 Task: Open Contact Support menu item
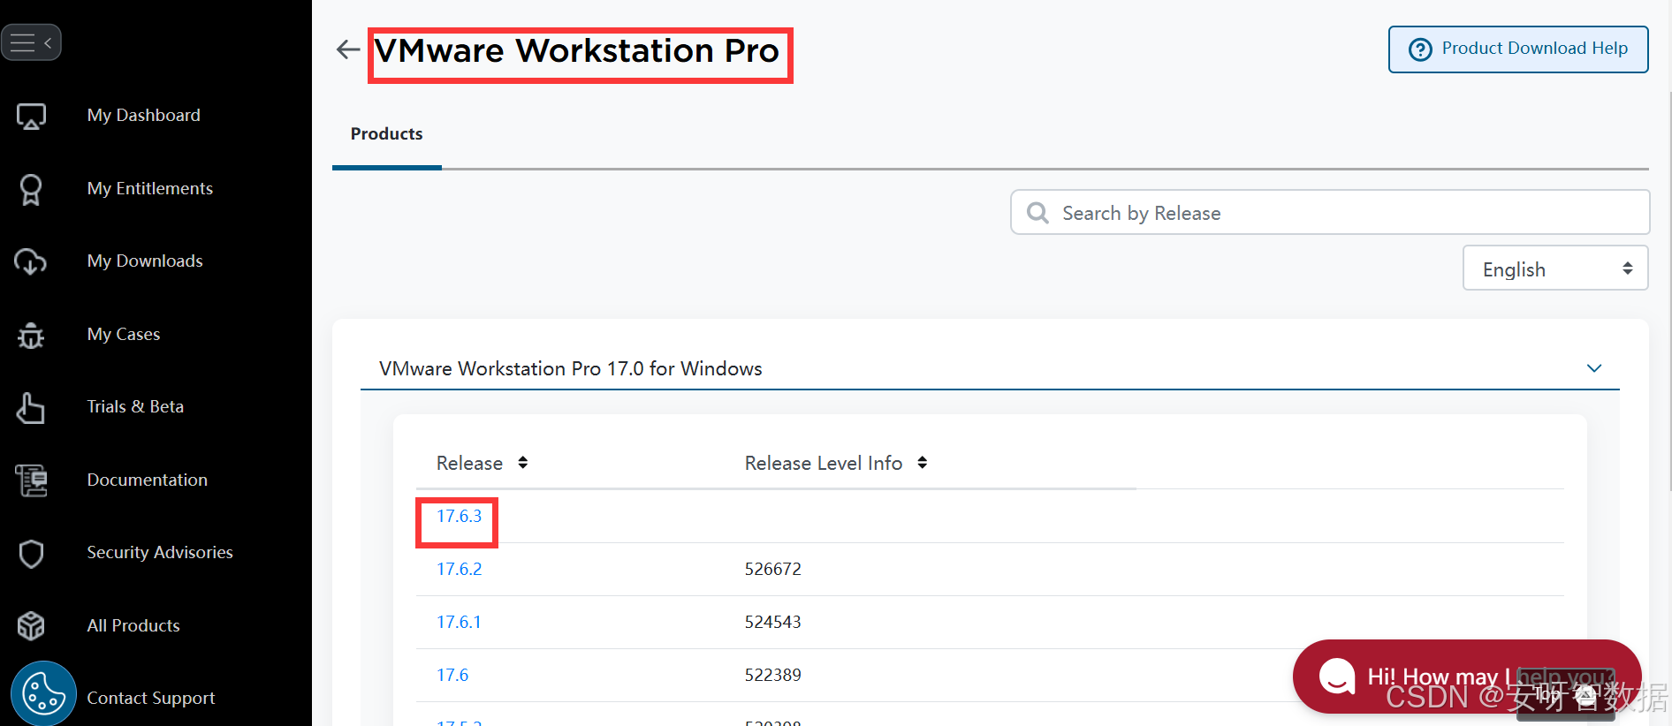[x=151, y=699]
